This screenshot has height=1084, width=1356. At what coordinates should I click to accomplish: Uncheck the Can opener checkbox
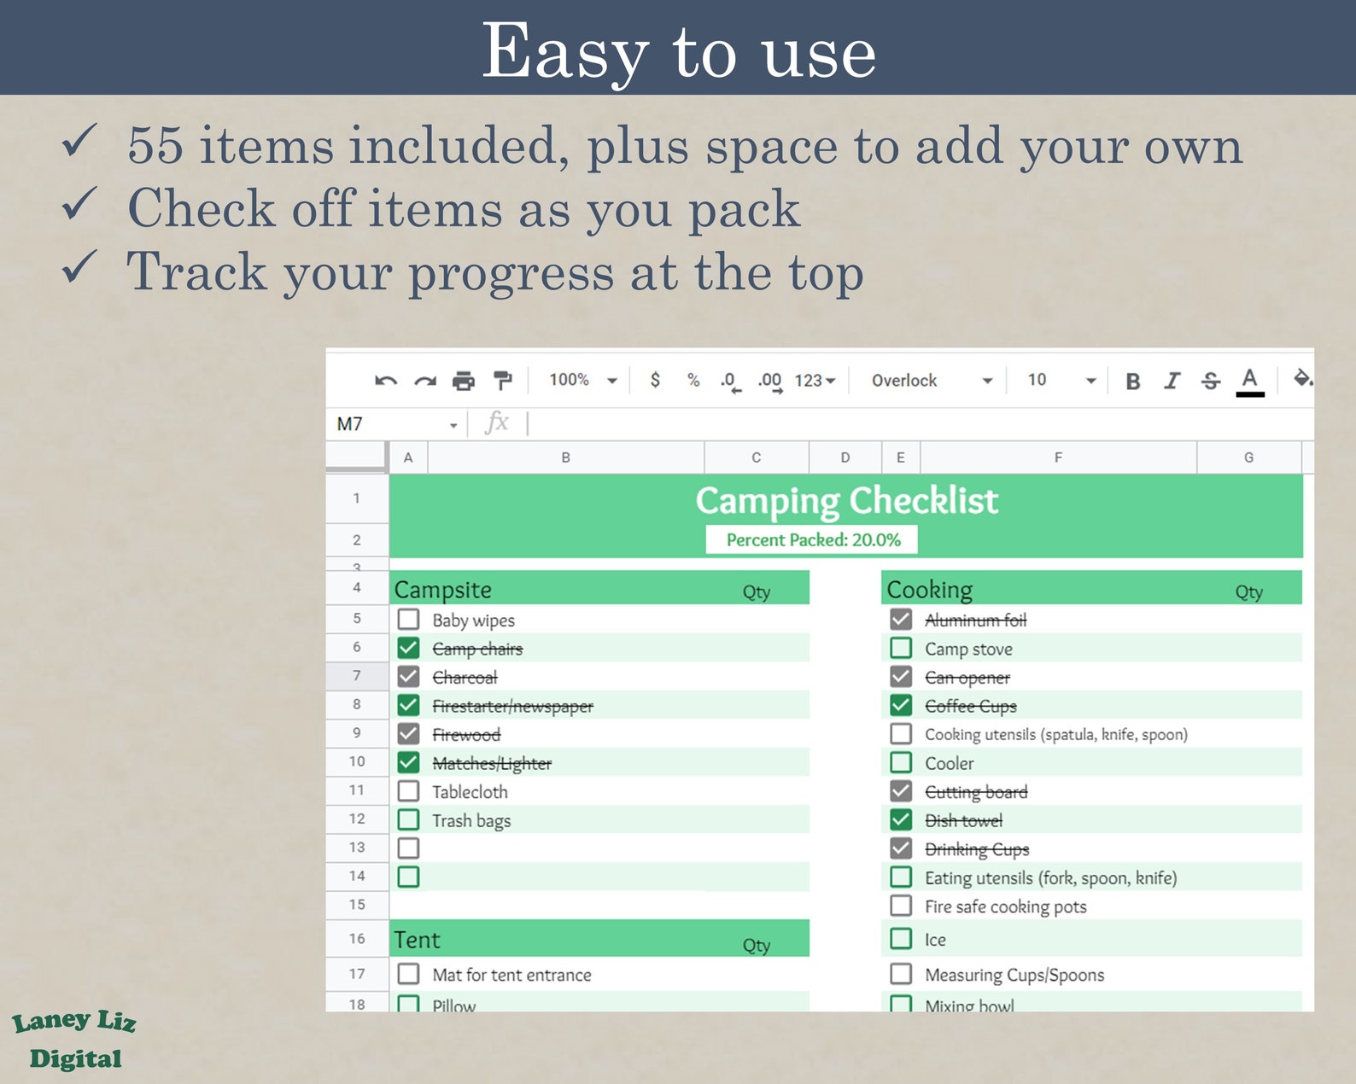pyautogui.click(x=901, y=677)
